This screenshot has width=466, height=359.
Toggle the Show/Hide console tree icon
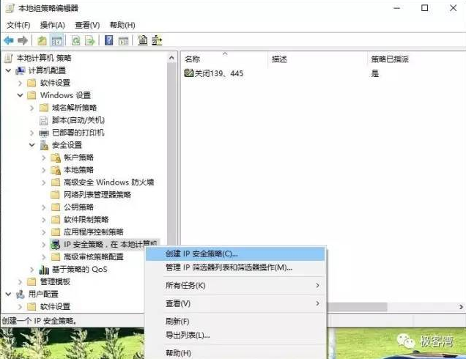[x=57, y=40]
